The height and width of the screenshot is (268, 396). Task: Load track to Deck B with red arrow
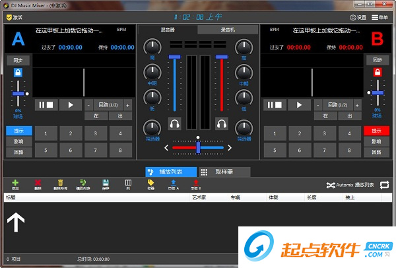click(196, 185)
